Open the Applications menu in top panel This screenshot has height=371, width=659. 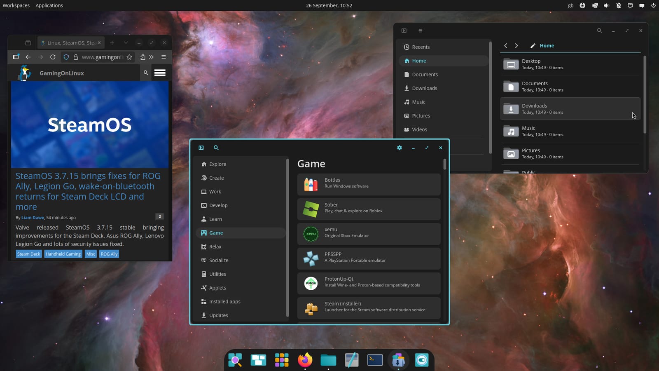pos(49,5)
